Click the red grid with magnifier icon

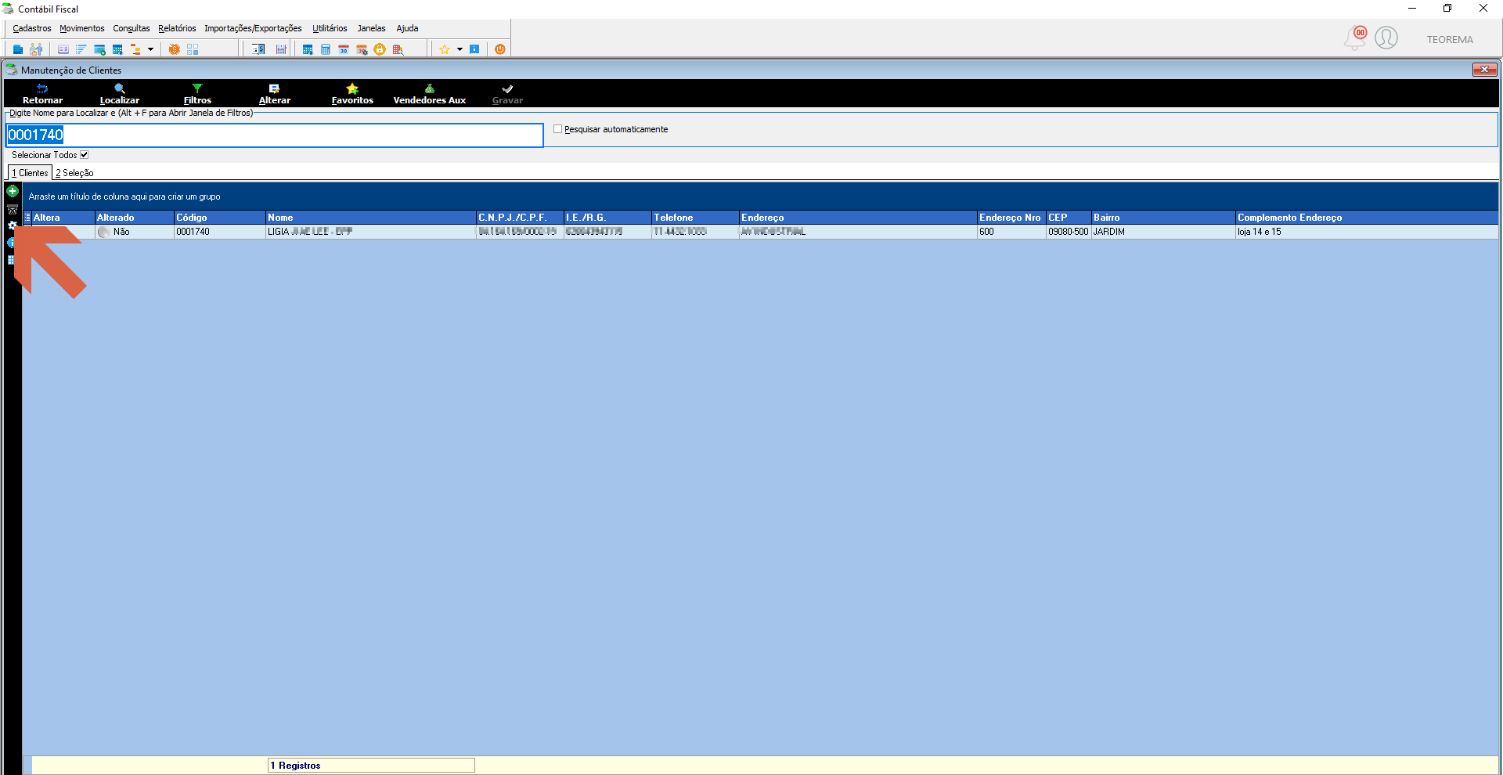pos(398,49)
